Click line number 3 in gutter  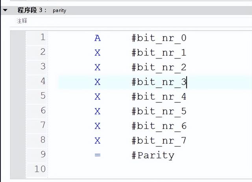(x=43, y=66)
